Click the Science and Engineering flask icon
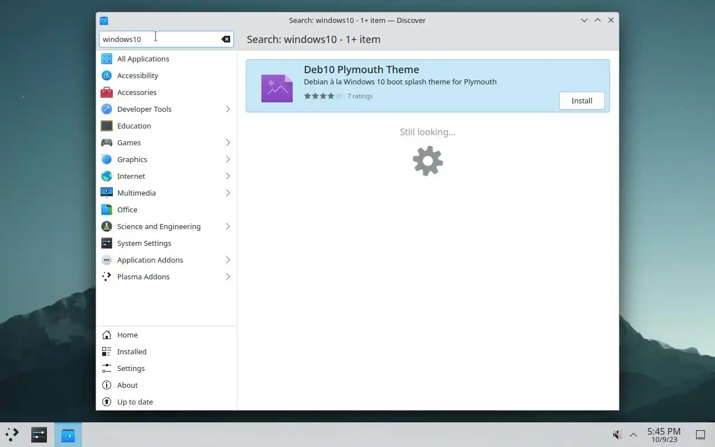The width and height of the screenshot is (715, 447). [x=107, y=226]
